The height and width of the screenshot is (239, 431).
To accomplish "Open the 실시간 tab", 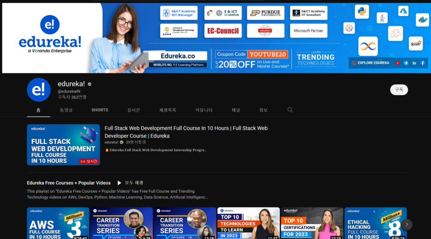I will pyautogui.click(x=133, y=110).
